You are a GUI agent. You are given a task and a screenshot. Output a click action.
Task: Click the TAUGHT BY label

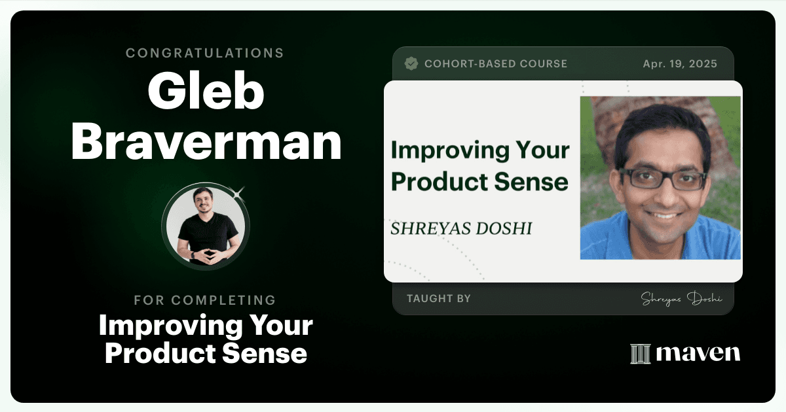[x=439, y=299]
